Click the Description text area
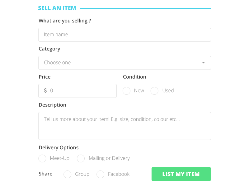 [125, 126]
